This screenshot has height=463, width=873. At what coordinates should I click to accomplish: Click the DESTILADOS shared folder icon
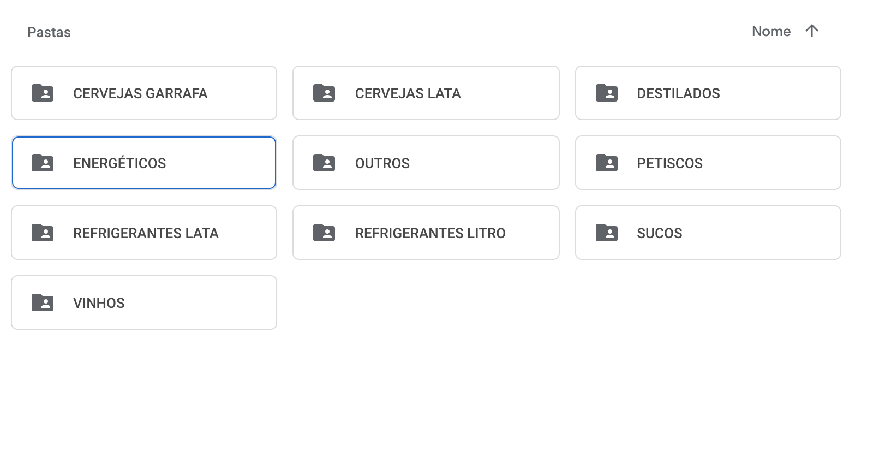point(606,93)
